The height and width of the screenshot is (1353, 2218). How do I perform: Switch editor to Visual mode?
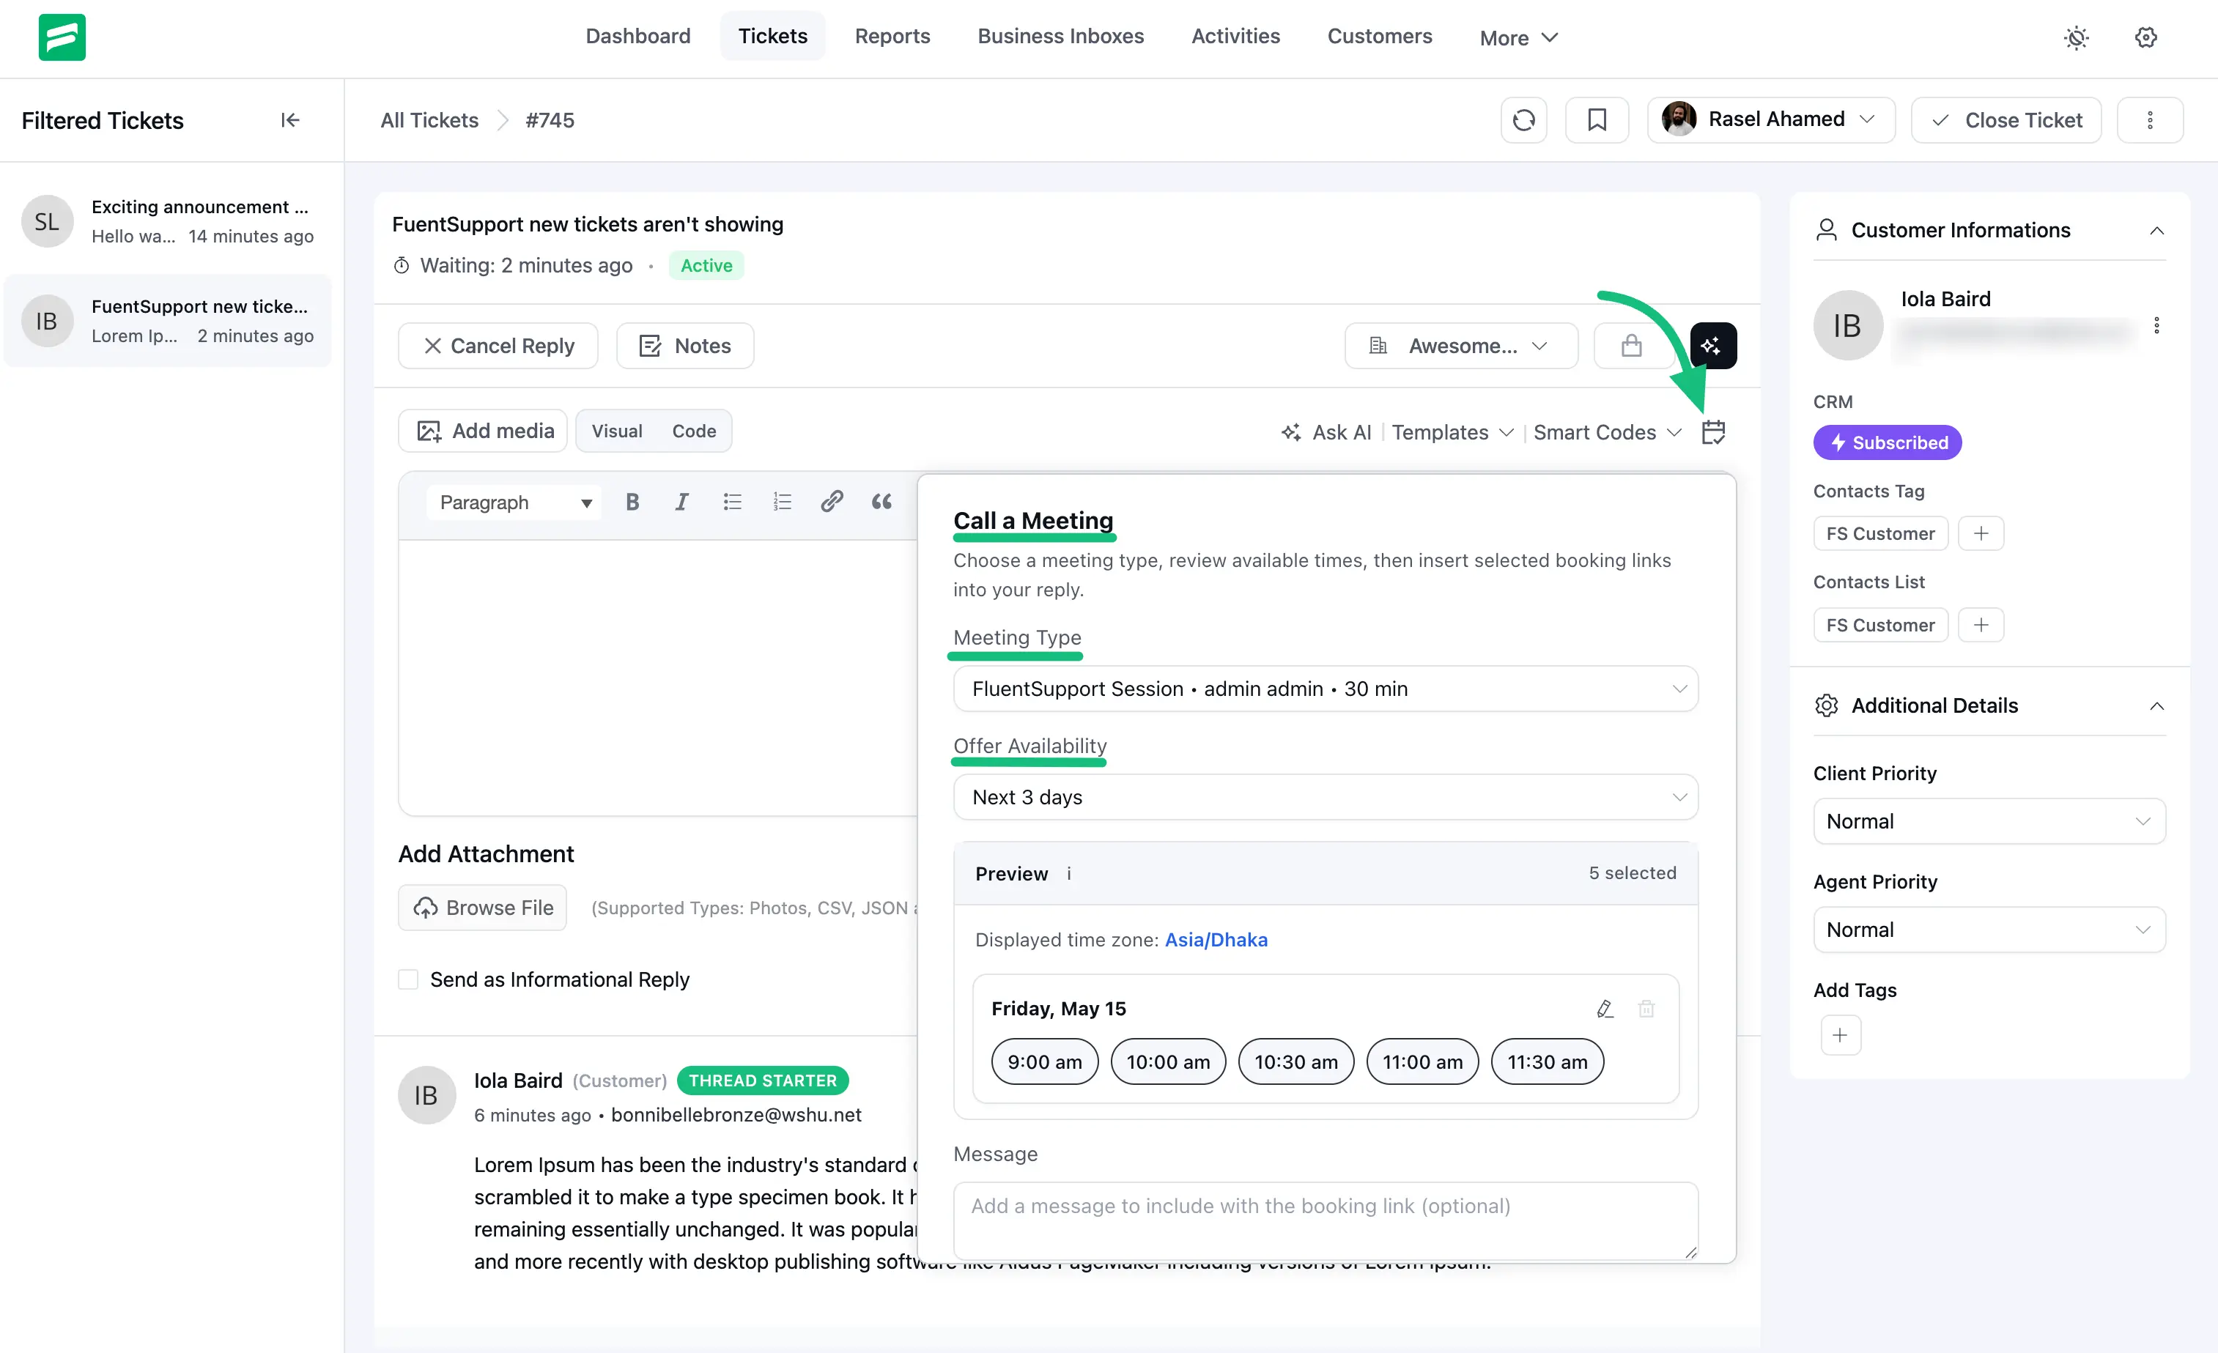[x=617, y=431]
